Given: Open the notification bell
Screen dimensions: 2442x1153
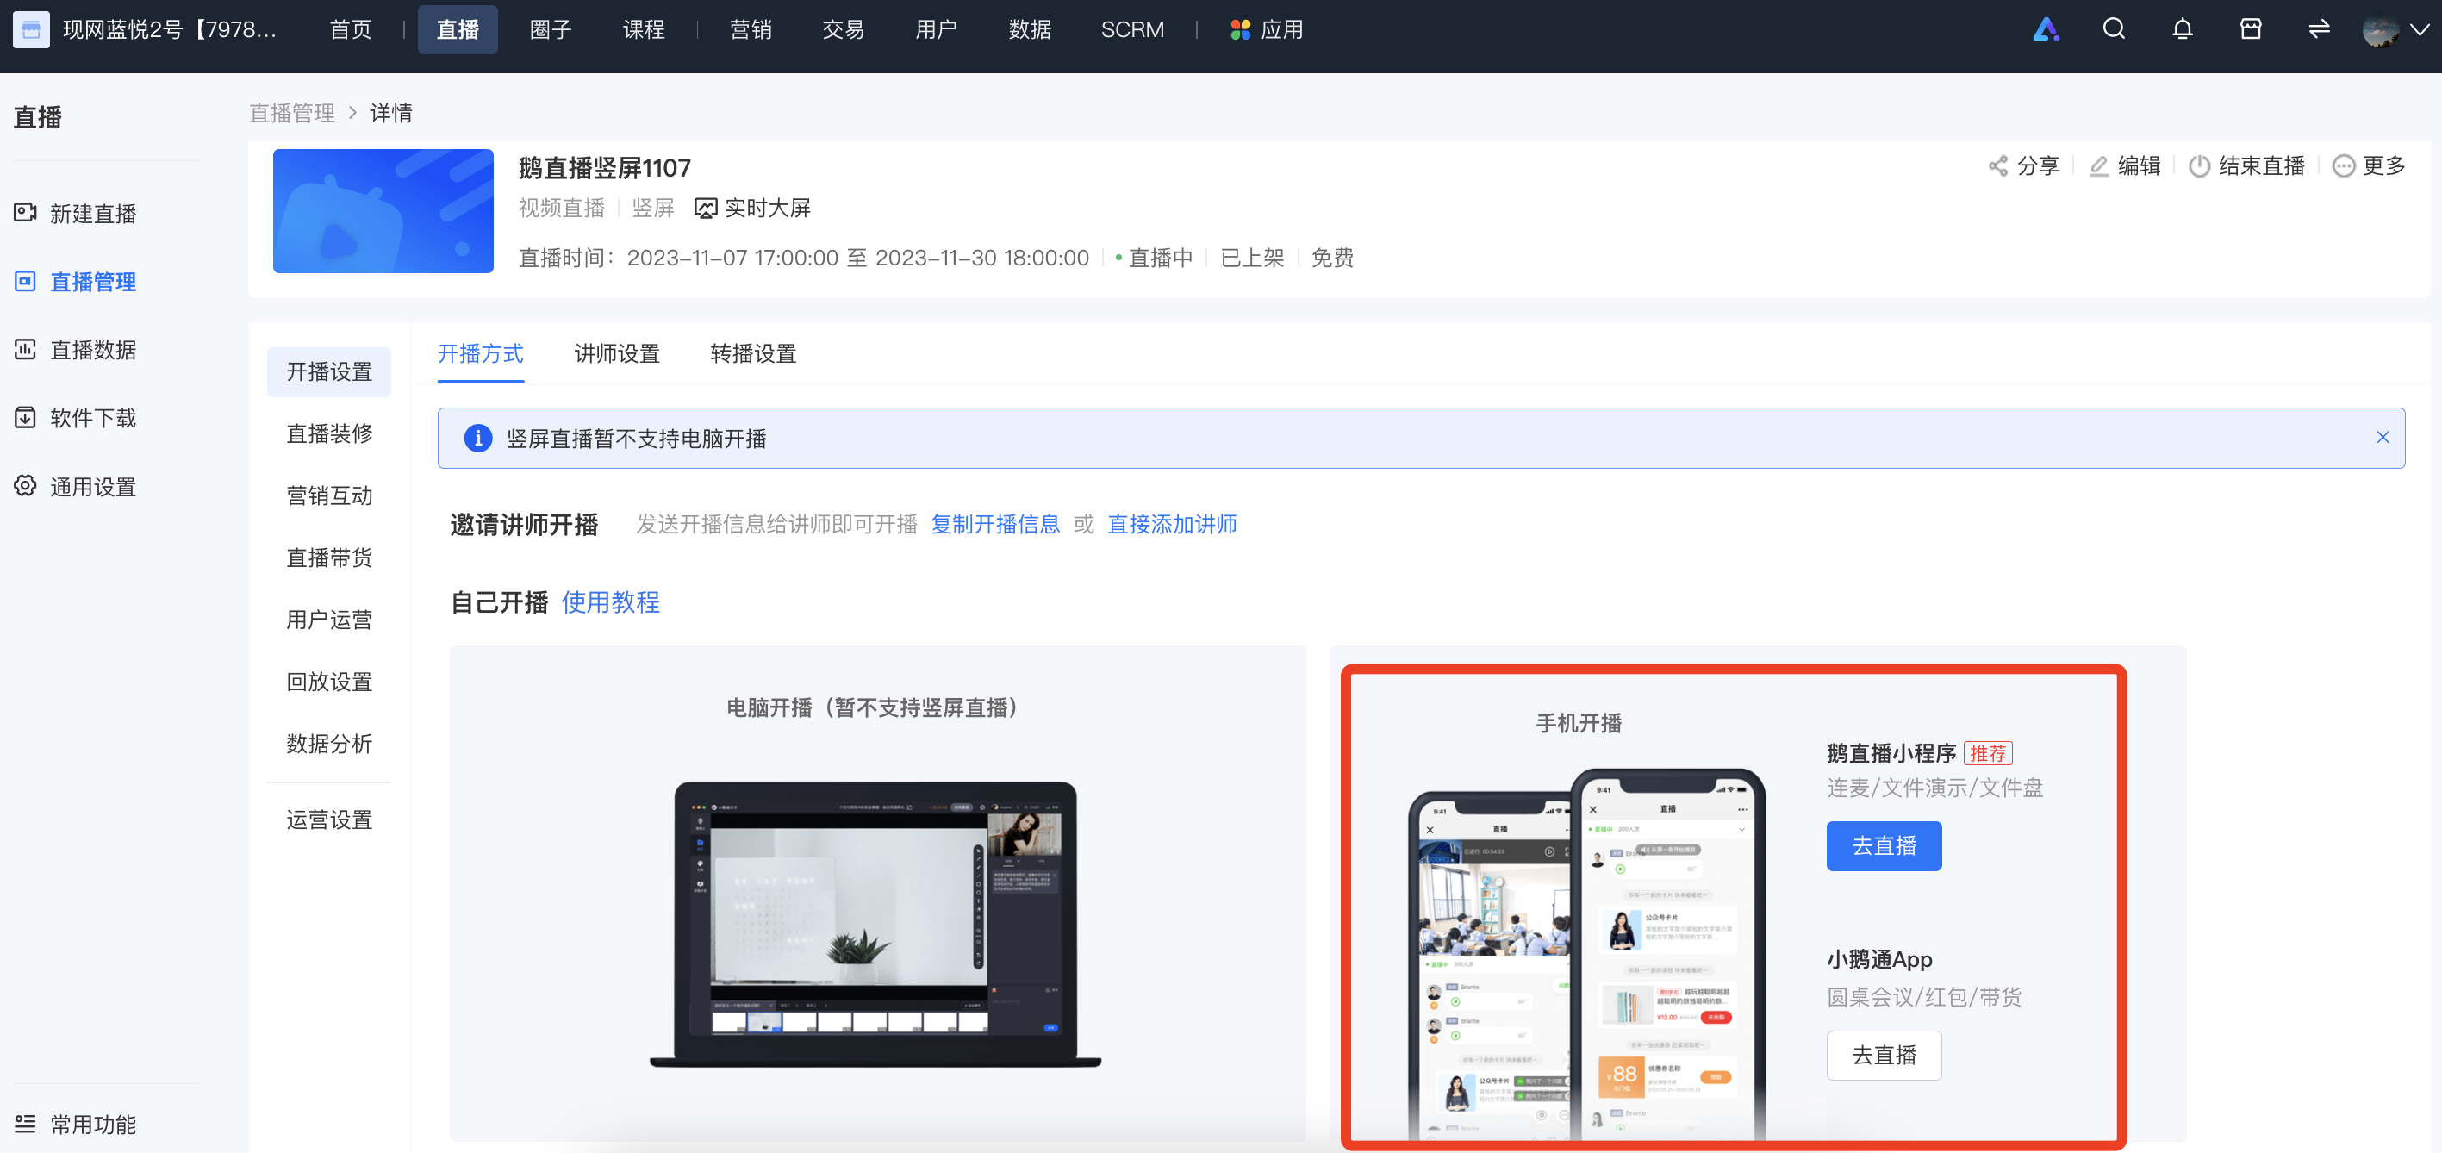Looking at the screenshot, I should (x=2183, y=29).
